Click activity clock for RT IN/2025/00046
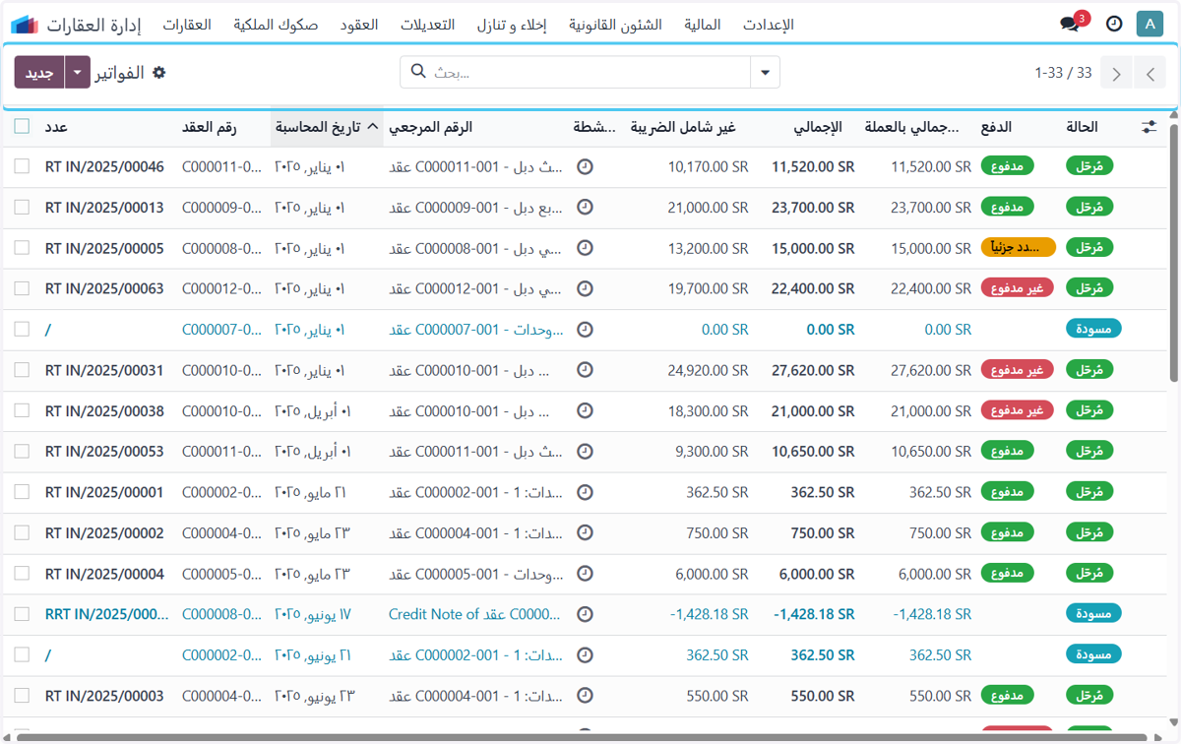 (x=585, y=167)
